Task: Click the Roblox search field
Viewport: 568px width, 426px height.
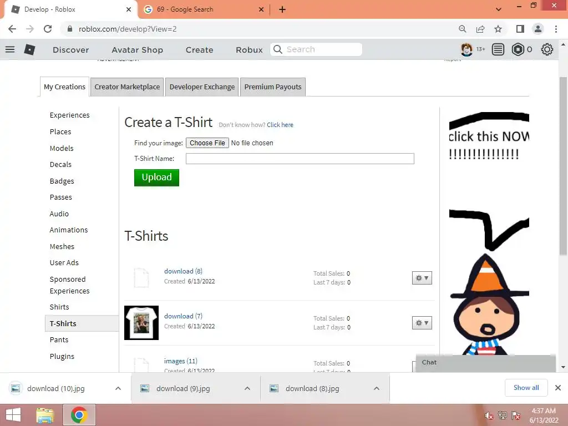Action: (316, 49)
